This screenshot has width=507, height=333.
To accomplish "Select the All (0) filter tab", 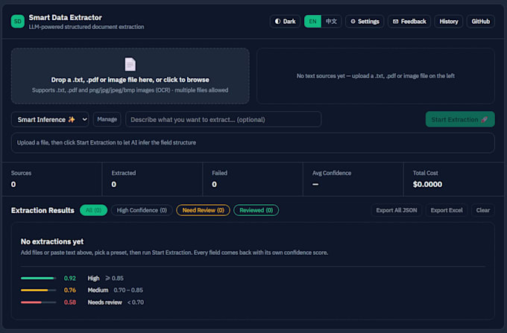I will tap(93, 210).
